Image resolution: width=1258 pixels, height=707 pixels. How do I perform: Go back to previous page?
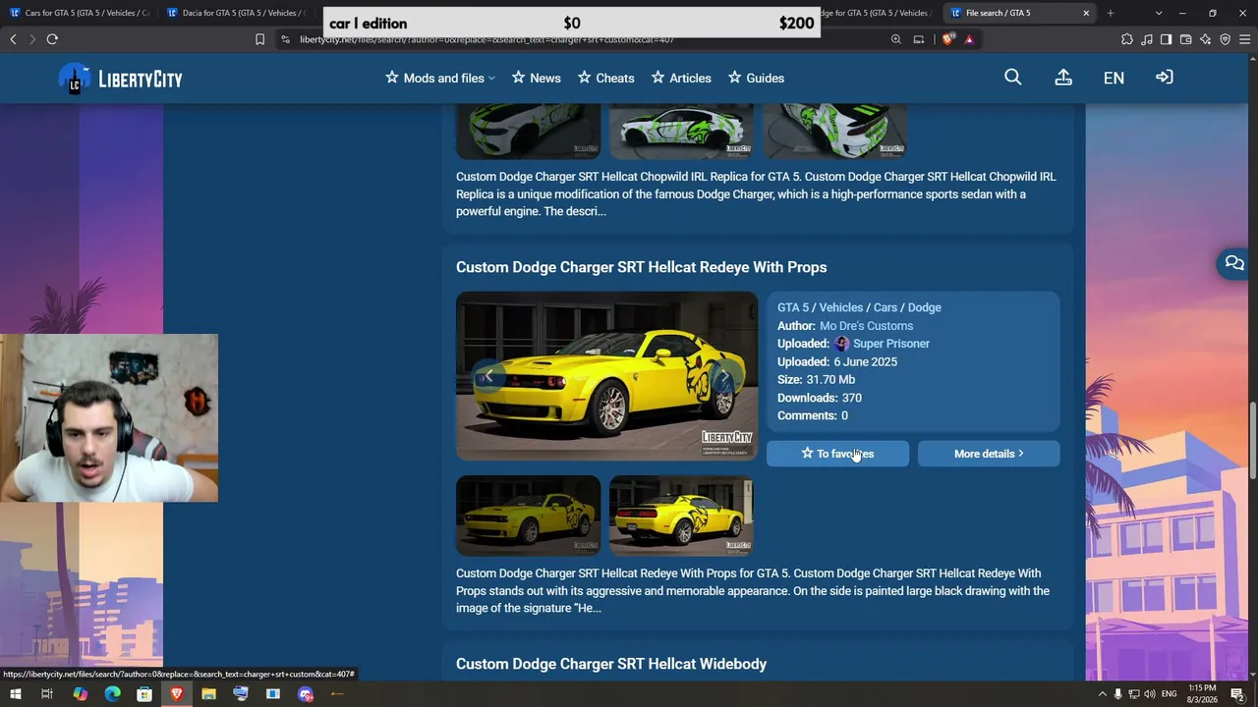point(13,39)
